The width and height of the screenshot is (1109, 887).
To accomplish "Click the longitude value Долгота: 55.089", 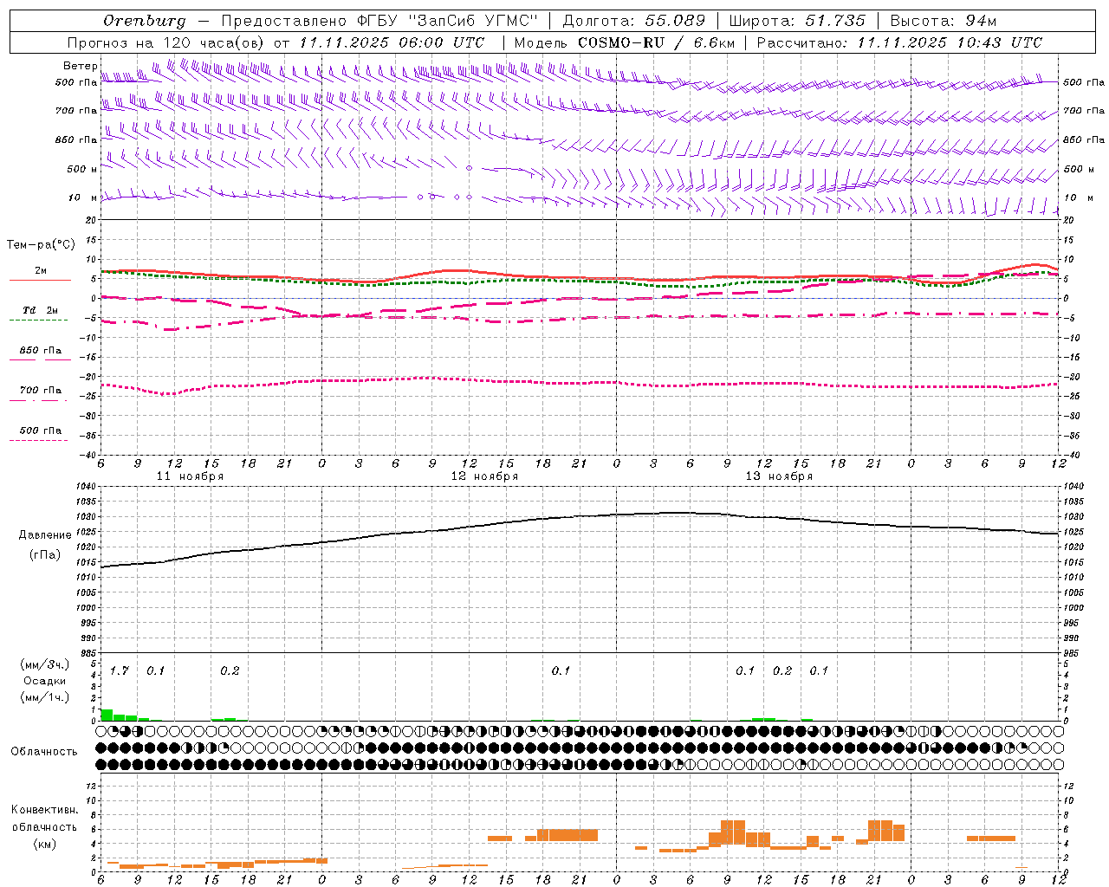I will [633, 21].
